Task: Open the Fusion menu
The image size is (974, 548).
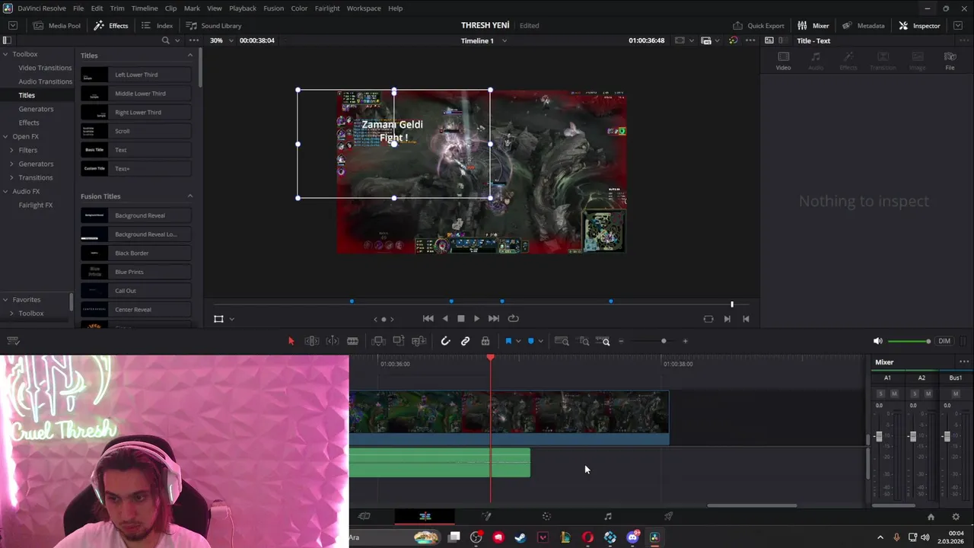Action: [273, 8]
